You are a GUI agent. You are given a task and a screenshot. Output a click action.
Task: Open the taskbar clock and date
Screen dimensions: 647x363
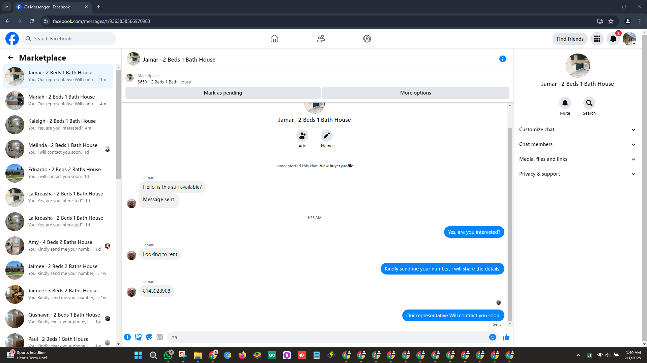pos(633,355)
